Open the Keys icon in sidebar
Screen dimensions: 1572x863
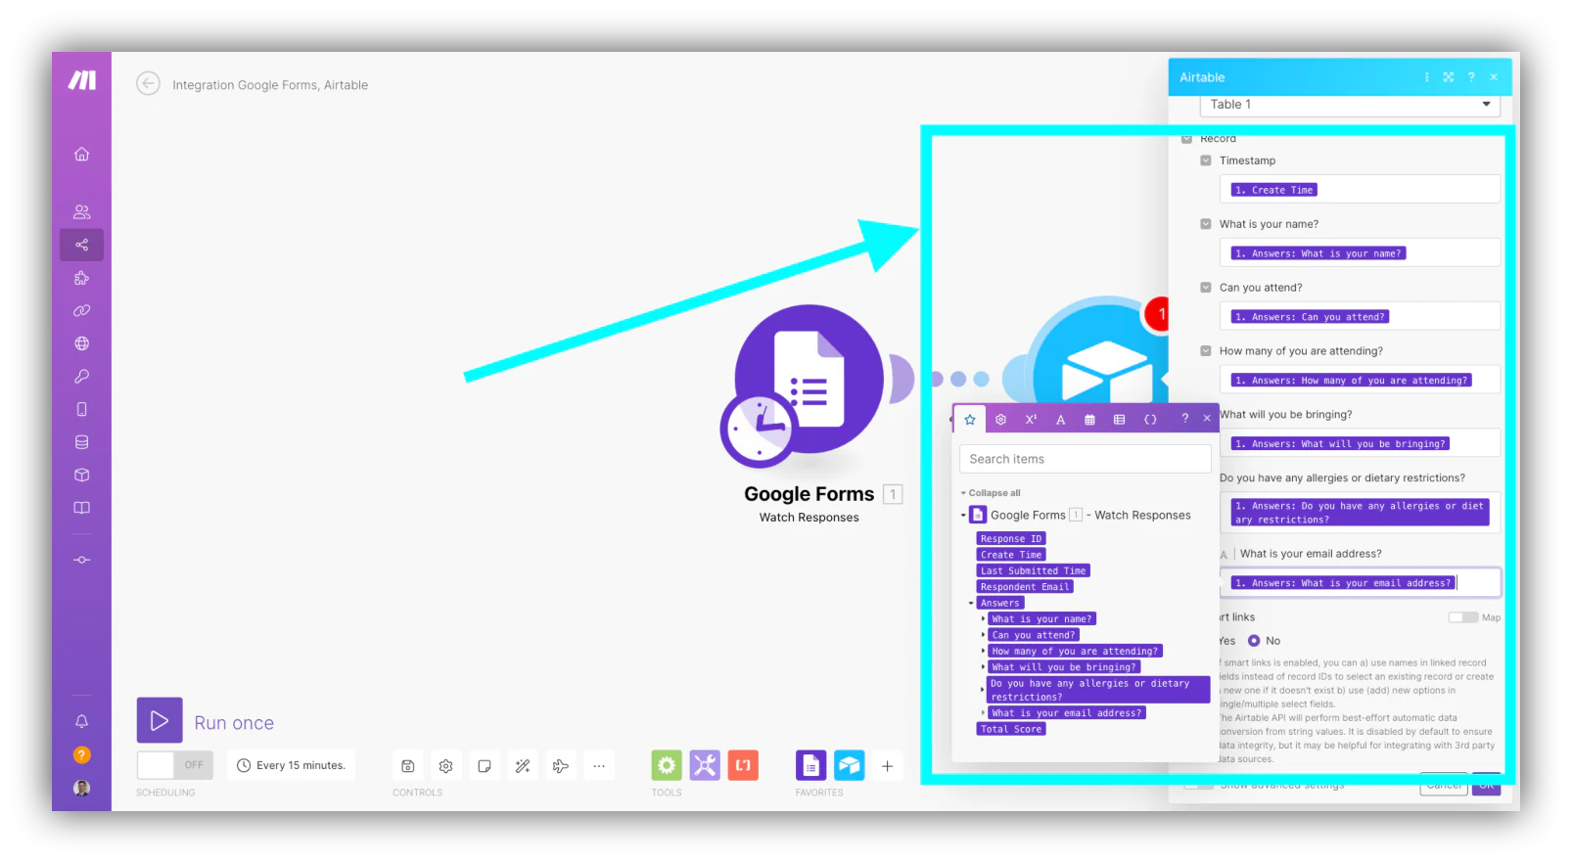click(82, 376)
